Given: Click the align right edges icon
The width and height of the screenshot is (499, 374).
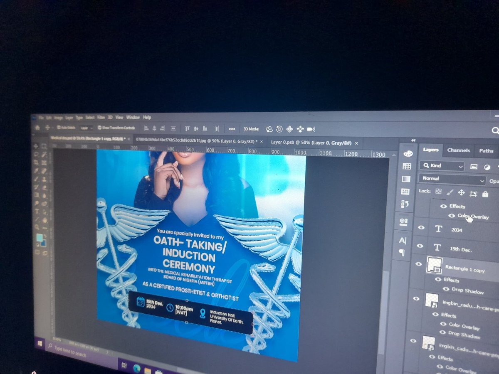Looking at the screenshot, I should coord(162,128).
